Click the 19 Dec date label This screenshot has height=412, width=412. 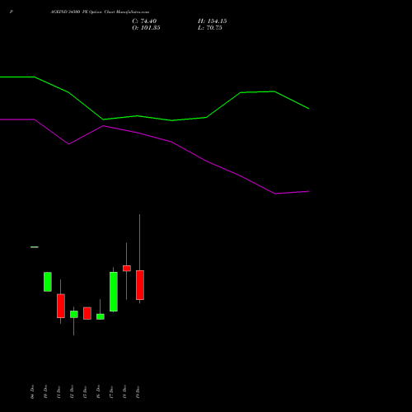138,391
